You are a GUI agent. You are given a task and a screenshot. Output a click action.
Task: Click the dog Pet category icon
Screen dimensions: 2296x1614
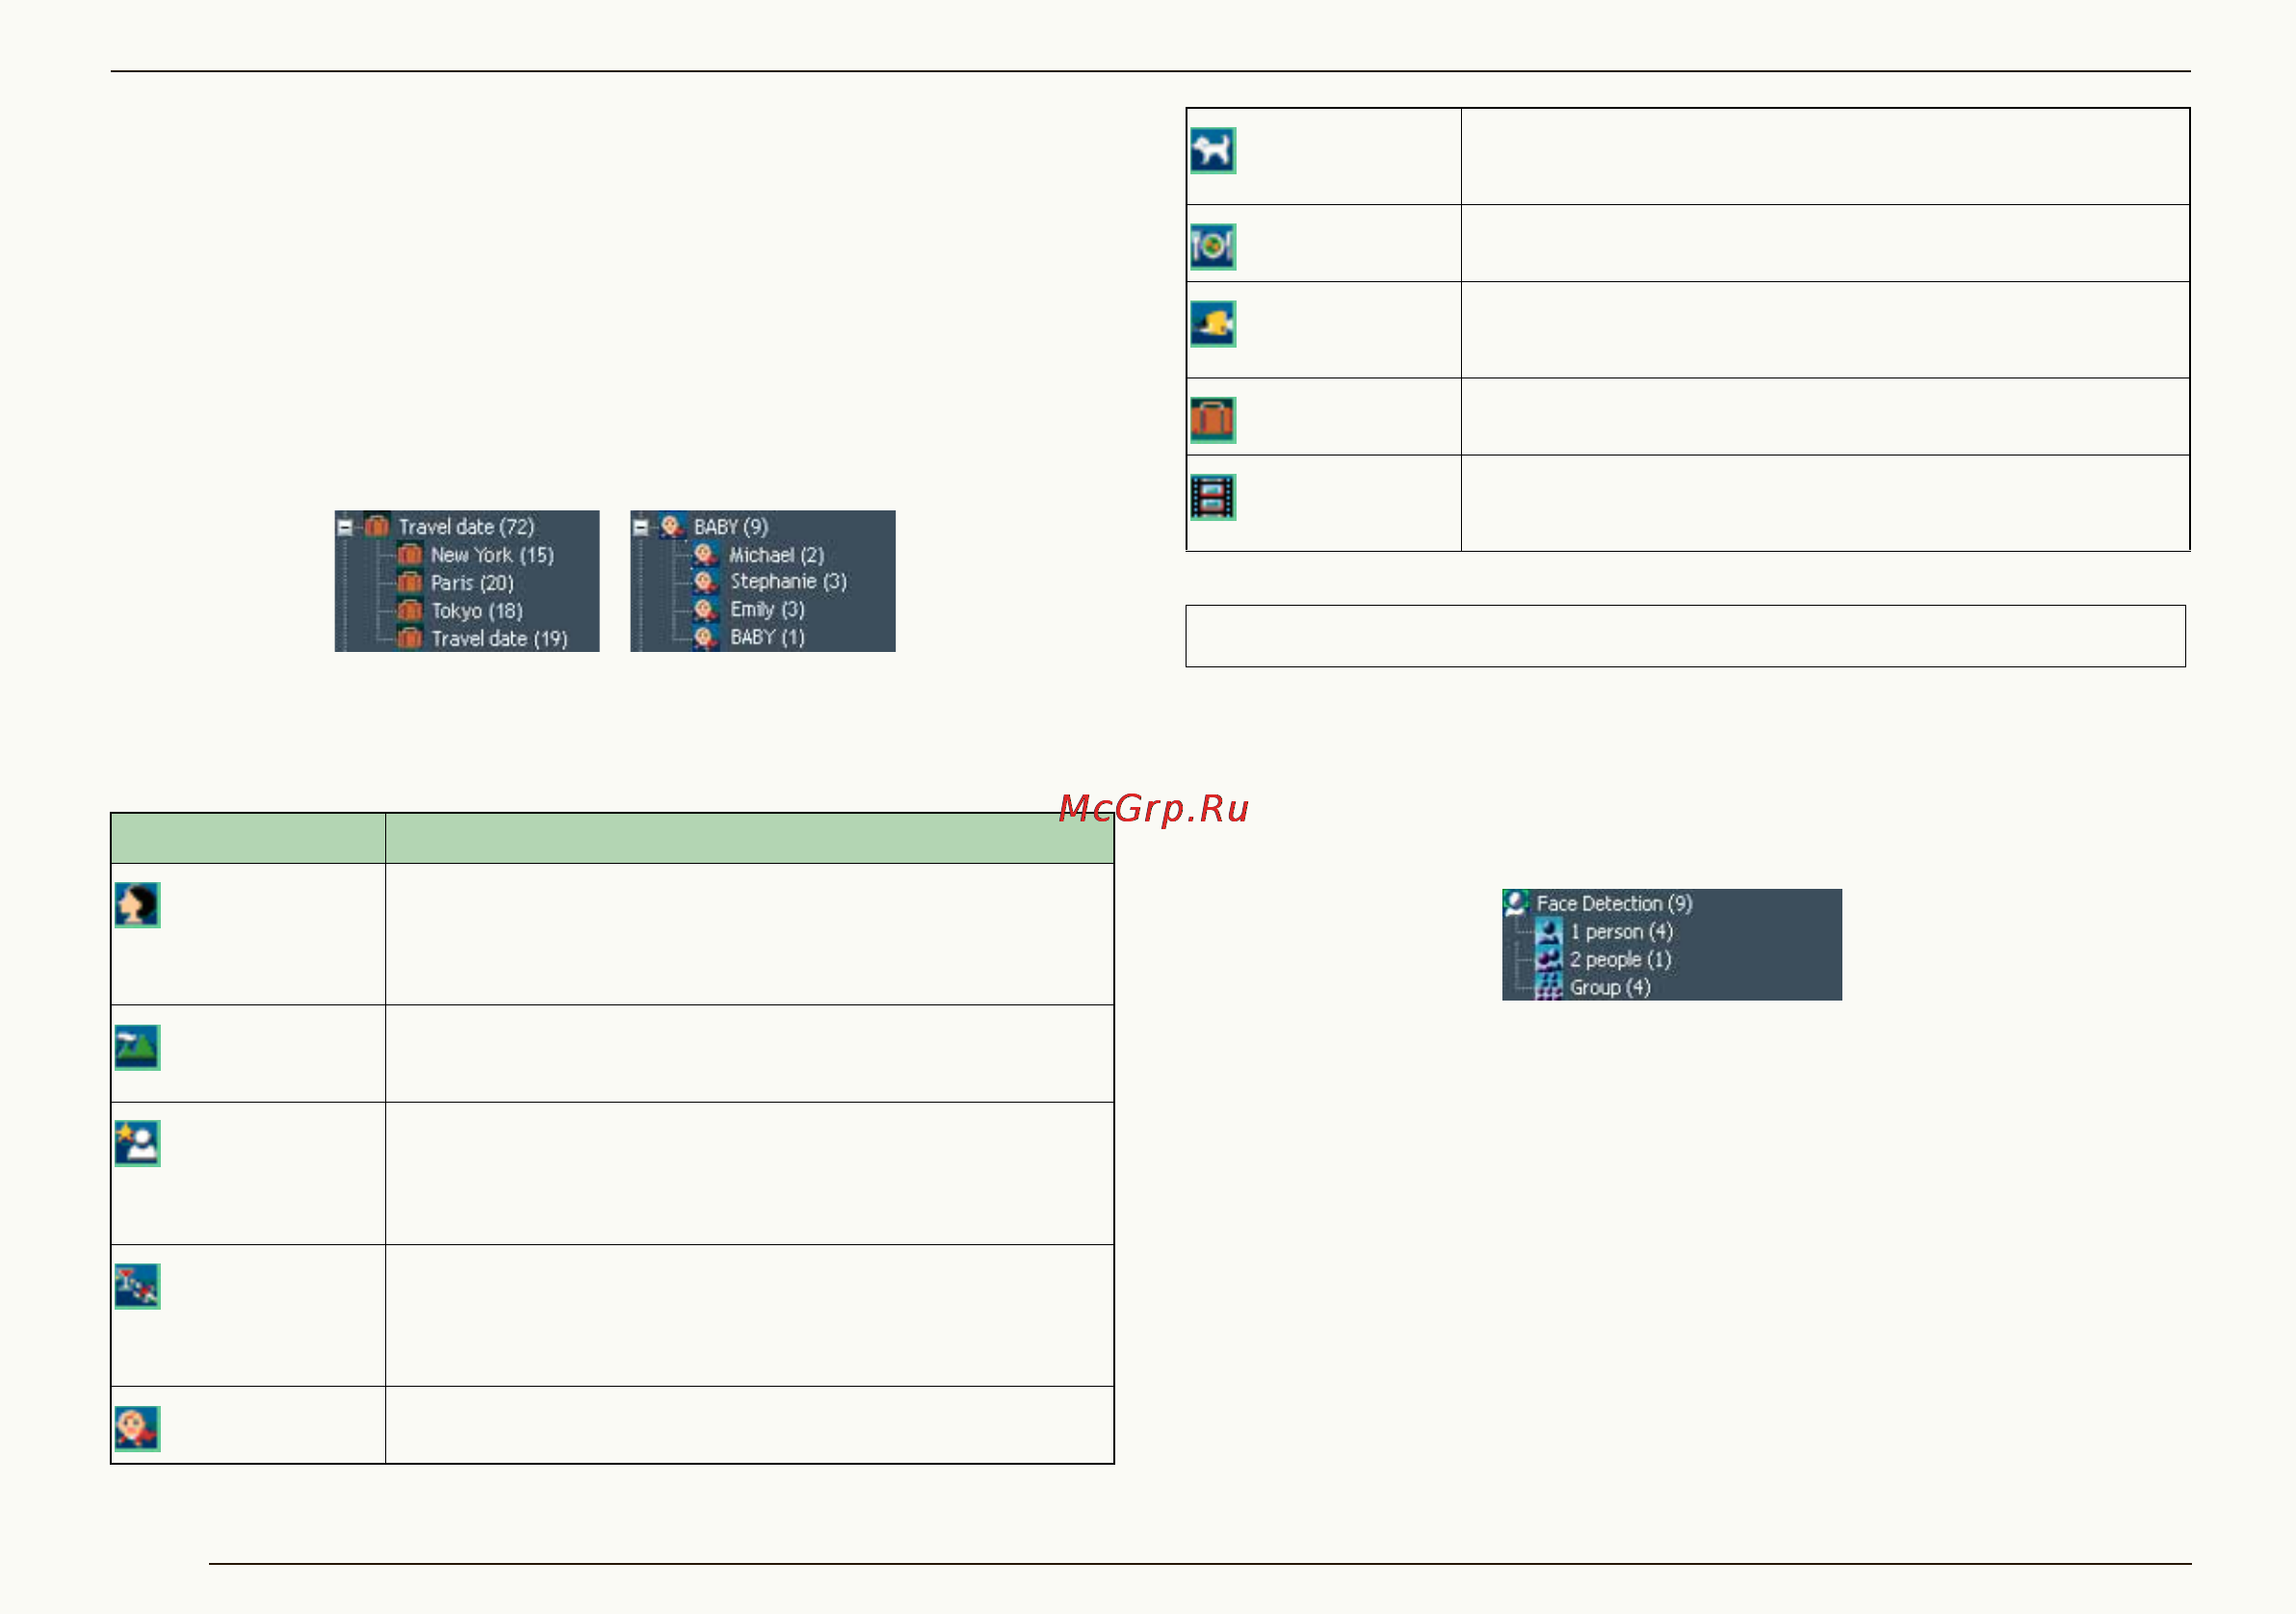click(x=1212, y=151)
